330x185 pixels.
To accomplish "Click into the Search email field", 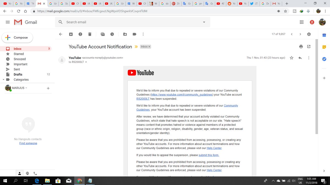I will pyautogui.click(x=132, y=22).
